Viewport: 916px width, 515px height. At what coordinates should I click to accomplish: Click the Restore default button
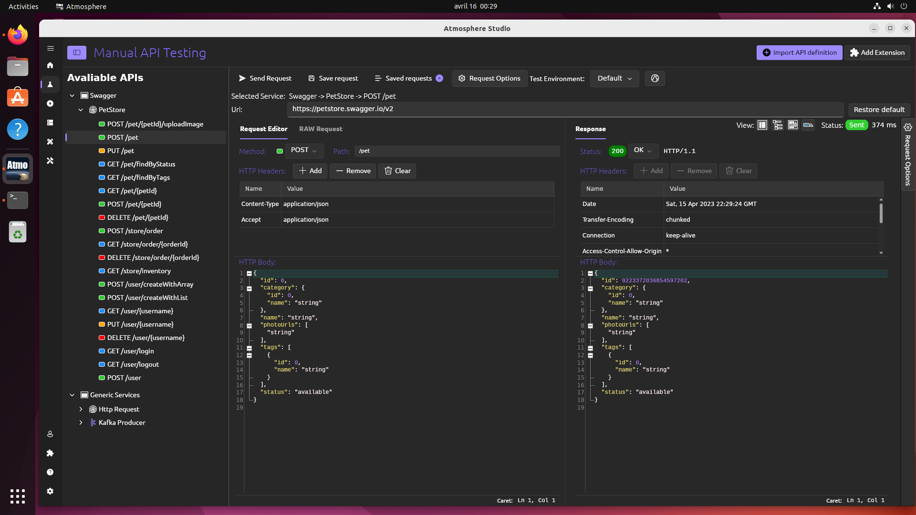[879, 110]
